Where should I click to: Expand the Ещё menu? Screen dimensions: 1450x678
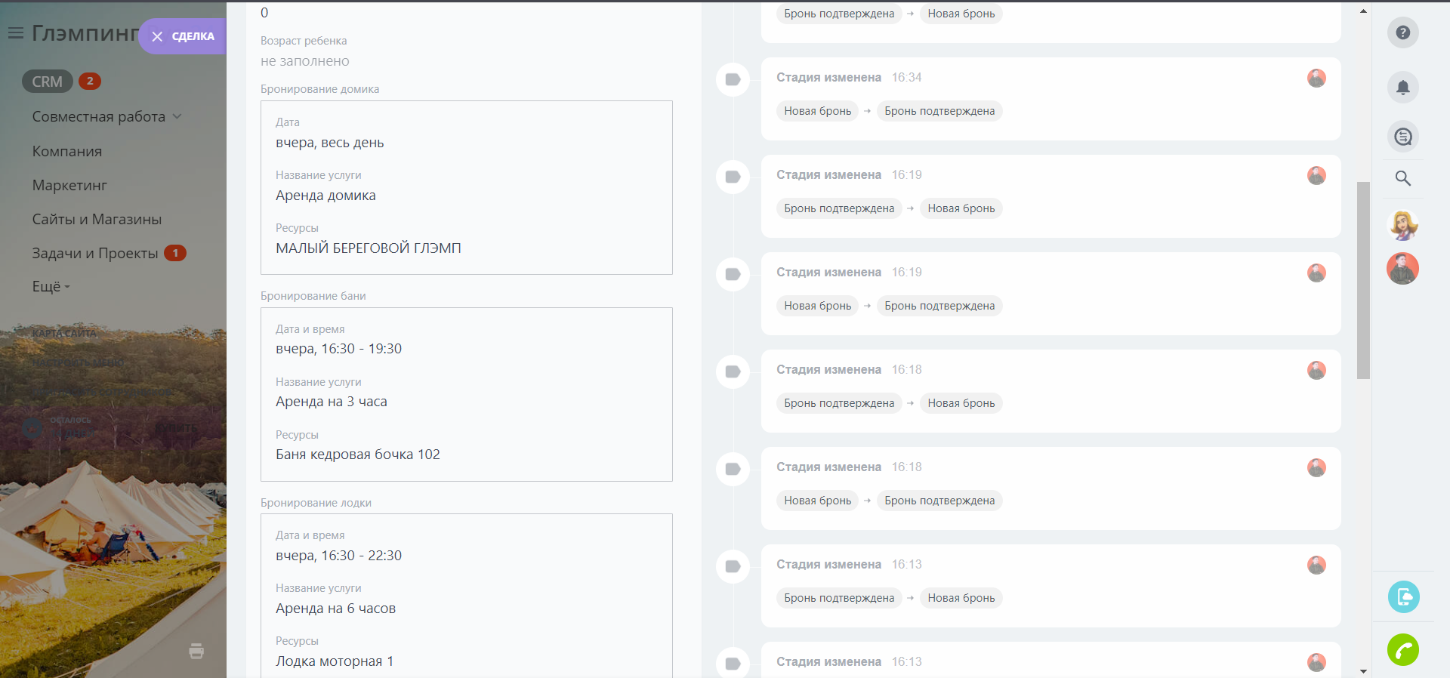pyautogui.click(x=51, y=287)
